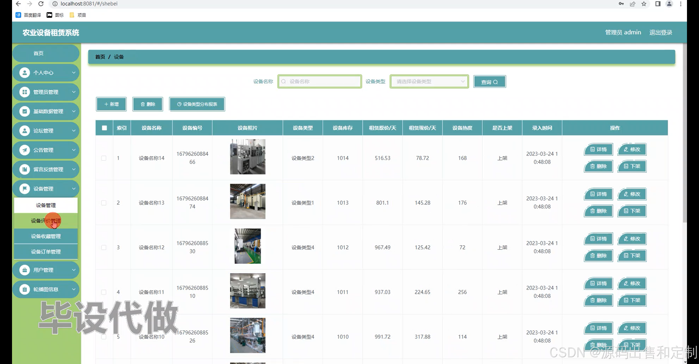Click the 个人中心 user icon in sidebar
Screen dimensions: 699x364
pyautogui.click(x=25, y=73)
